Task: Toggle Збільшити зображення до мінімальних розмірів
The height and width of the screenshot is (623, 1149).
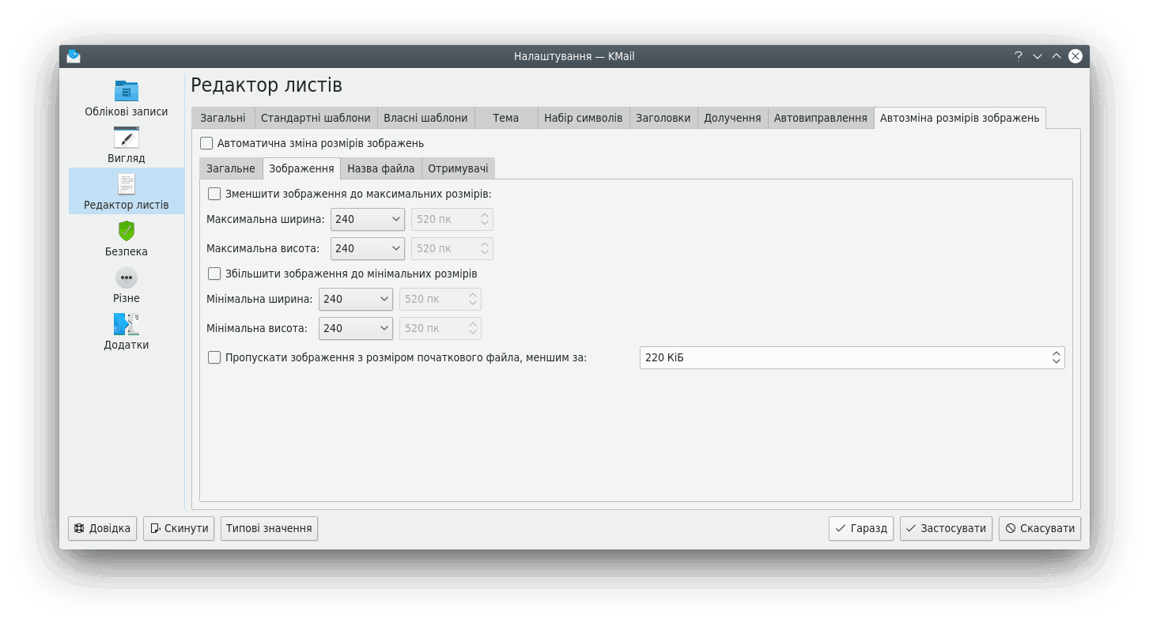Action: 214,274
